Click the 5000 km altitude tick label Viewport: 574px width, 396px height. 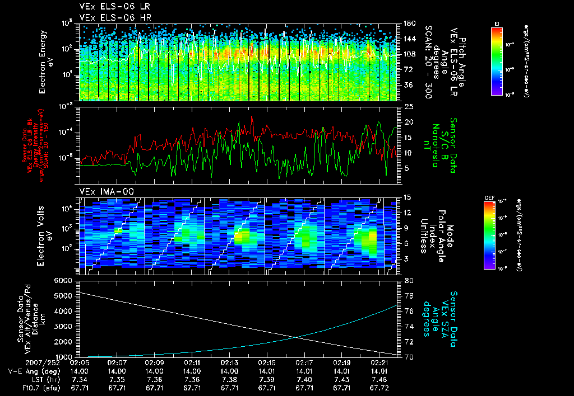(62, 296)
